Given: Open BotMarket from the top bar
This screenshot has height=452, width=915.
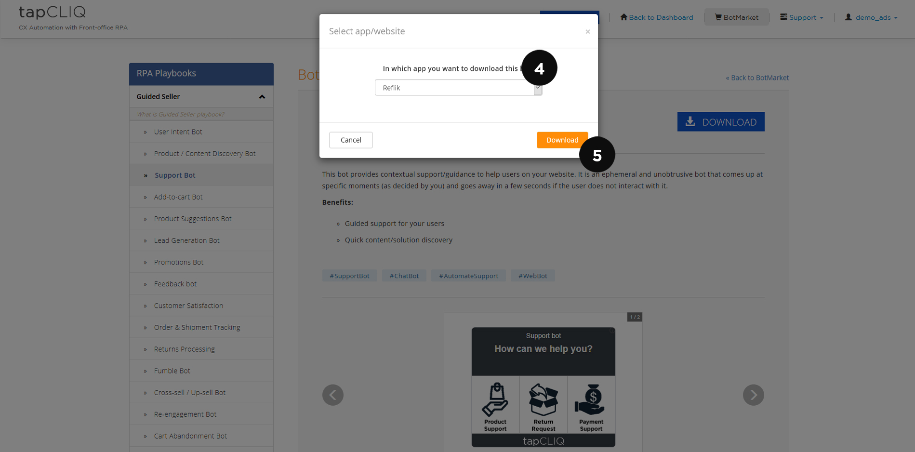Looking at the screenshot, I should tap(737, 17).
